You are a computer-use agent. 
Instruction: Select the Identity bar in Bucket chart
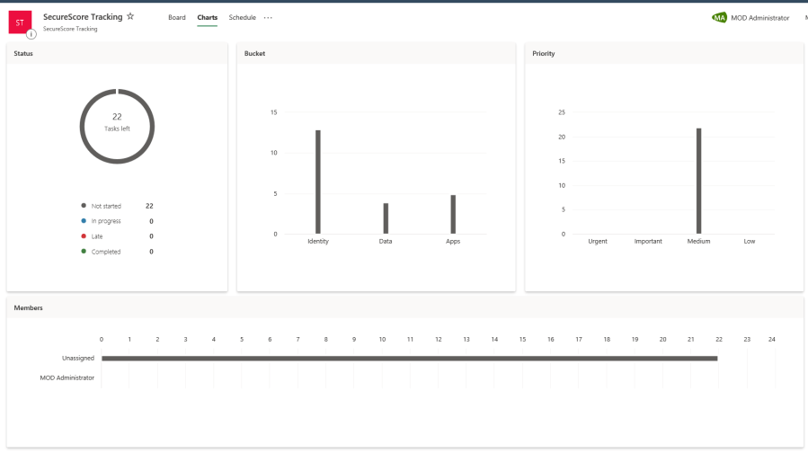317,182
